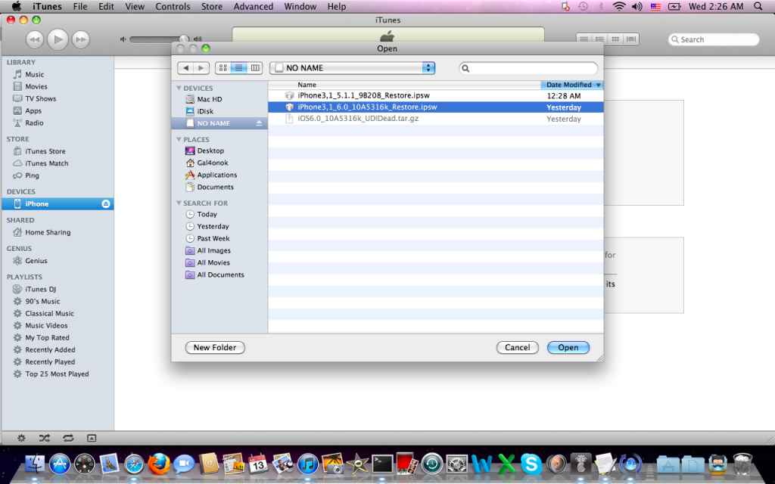Switch Open dialog to icon view

(223, 68)
